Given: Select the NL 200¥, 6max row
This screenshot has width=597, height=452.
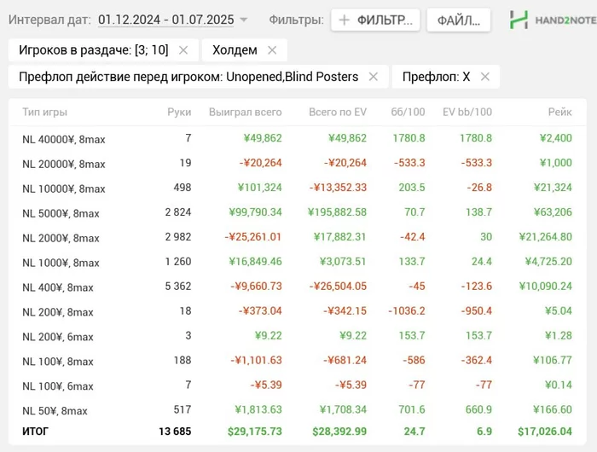Looking at the screenshot, I should tap(58, 337).
